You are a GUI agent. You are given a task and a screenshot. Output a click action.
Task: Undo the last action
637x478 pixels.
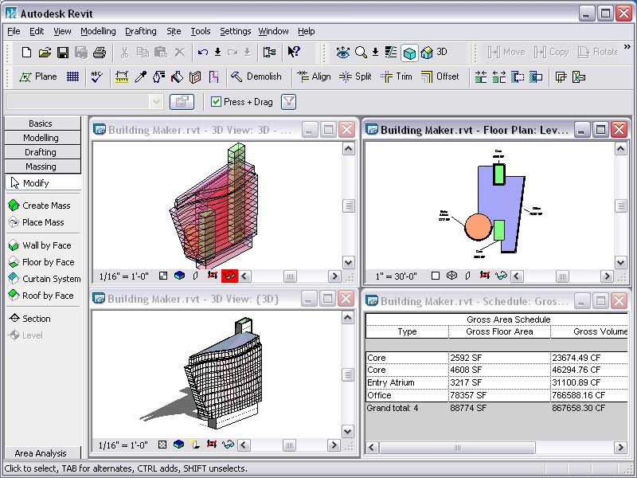[203, 52]
